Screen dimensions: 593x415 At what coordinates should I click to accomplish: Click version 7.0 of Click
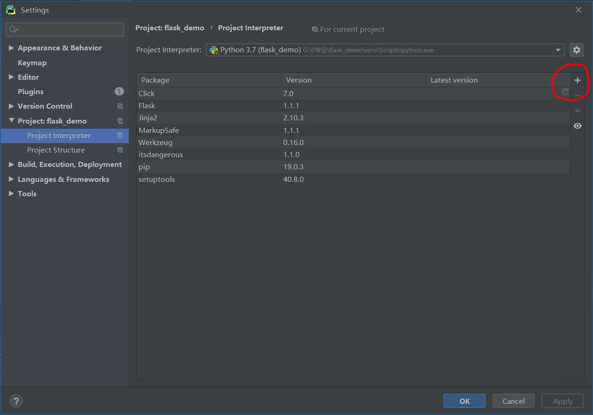click(x=288, y=94)
